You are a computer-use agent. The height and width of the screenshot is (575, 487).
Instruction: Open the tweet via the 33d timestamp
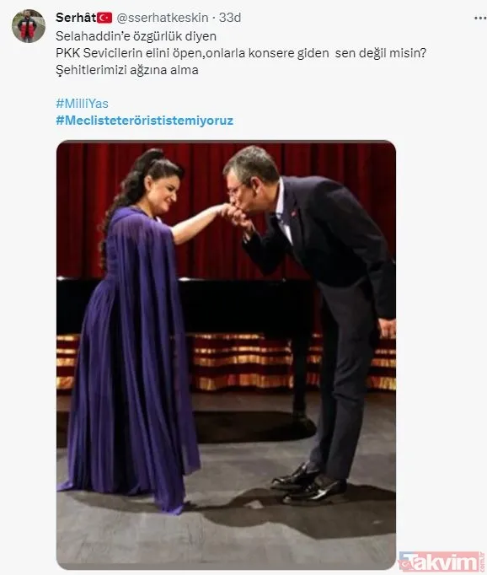(230, 18)
